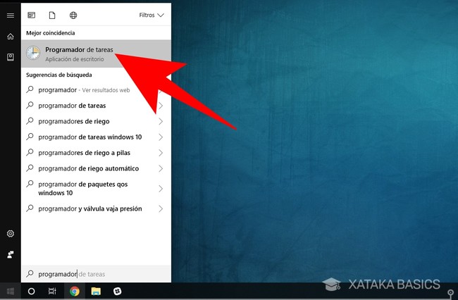Expand the Filtros dropdown
Viewport: 458px width, 300px height.
pos(151,15)
